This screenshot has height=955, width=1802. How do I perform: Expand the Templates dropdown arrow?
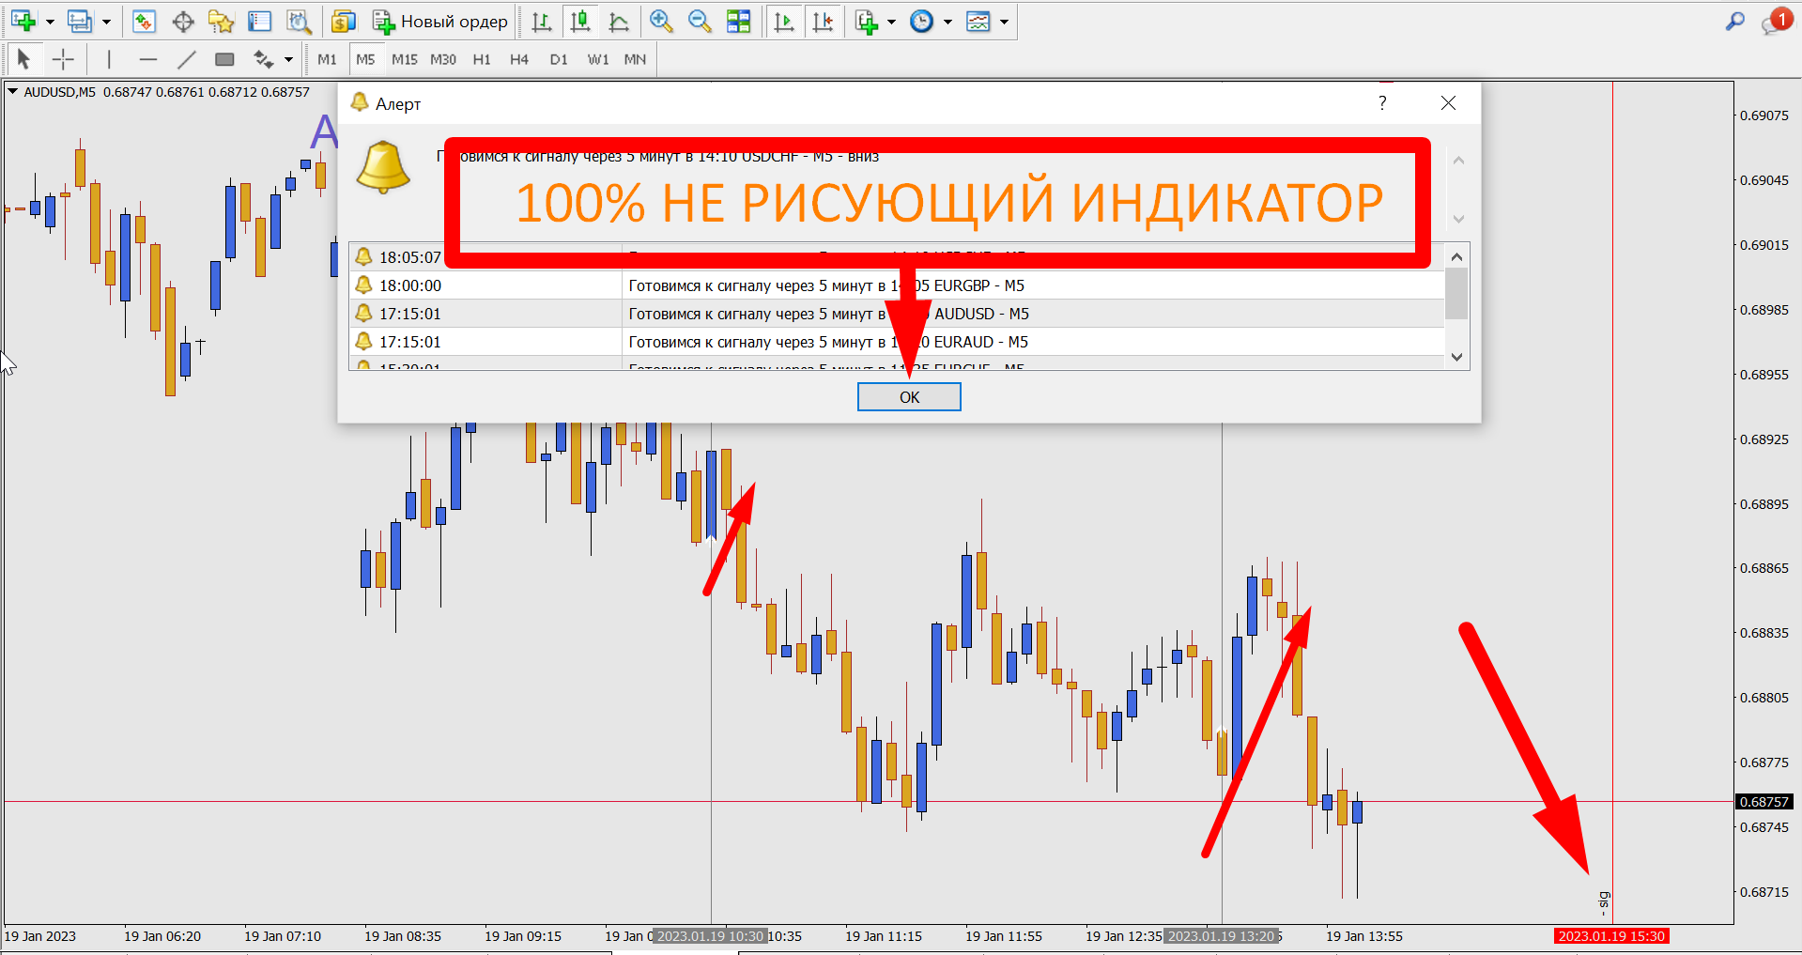pyautogui.click(x=1004, y=22)
